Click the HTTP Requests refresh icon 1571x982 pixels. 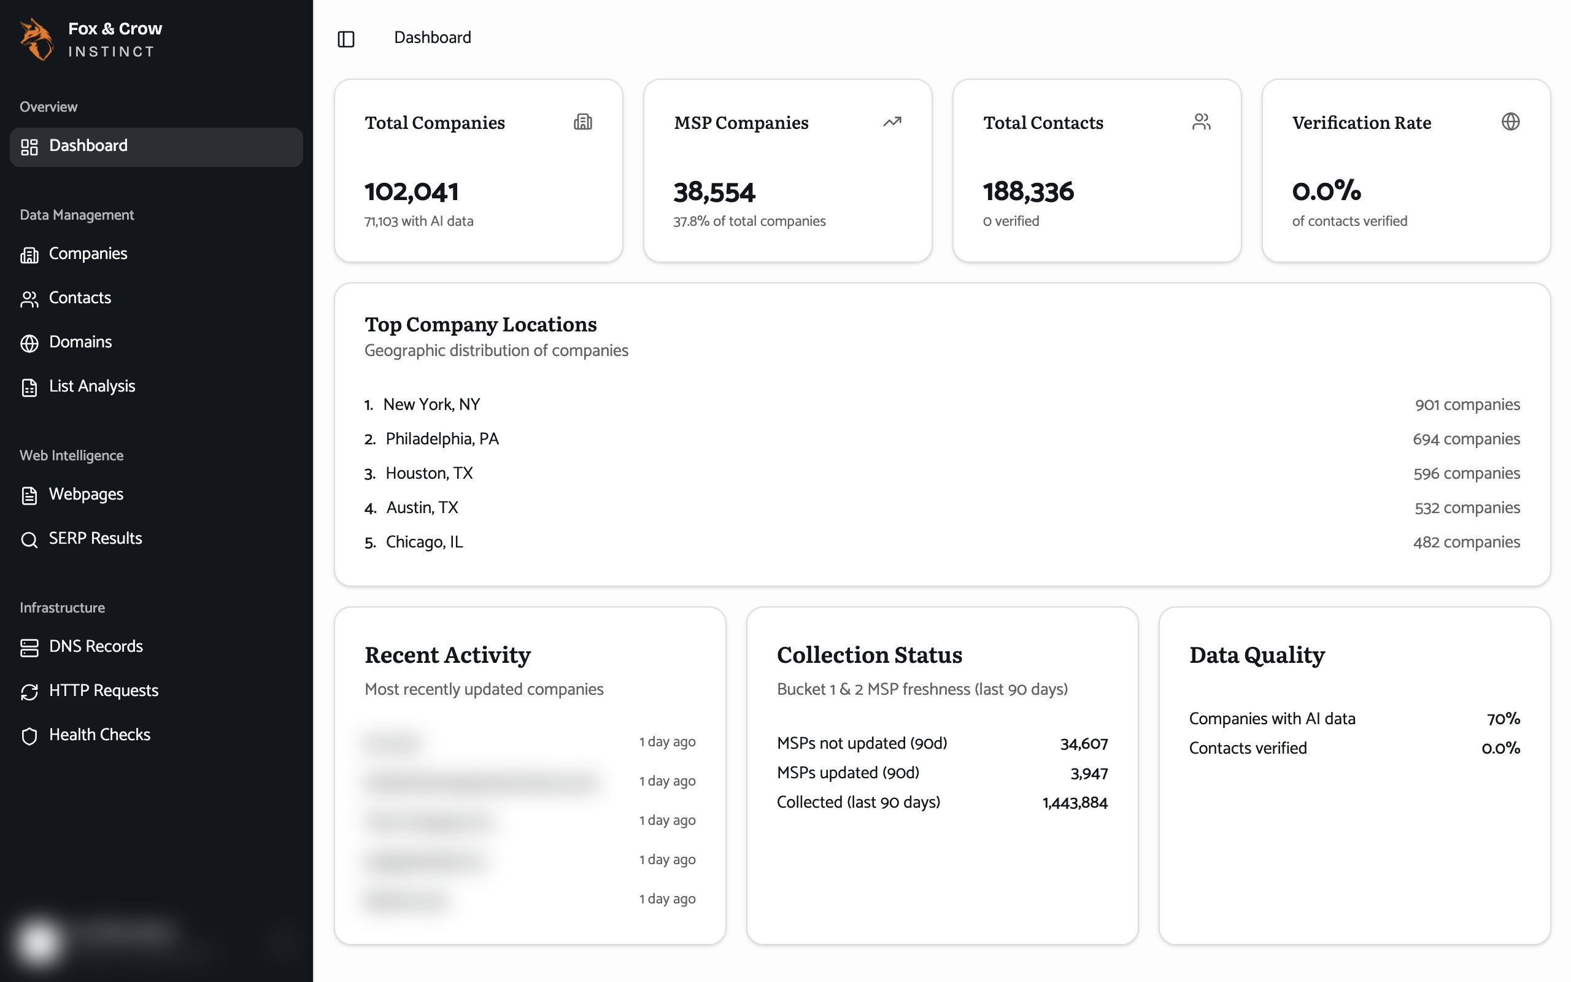pos(29,692)
